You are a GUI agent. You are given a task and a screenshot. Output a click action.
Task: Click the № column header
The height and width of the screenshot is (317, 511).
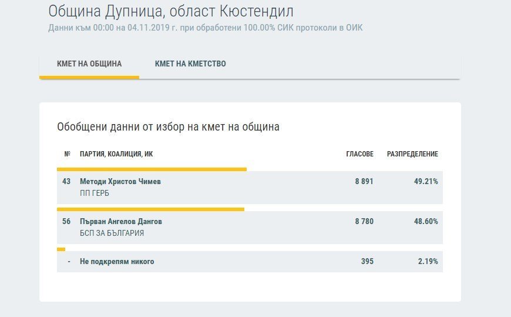67,154
